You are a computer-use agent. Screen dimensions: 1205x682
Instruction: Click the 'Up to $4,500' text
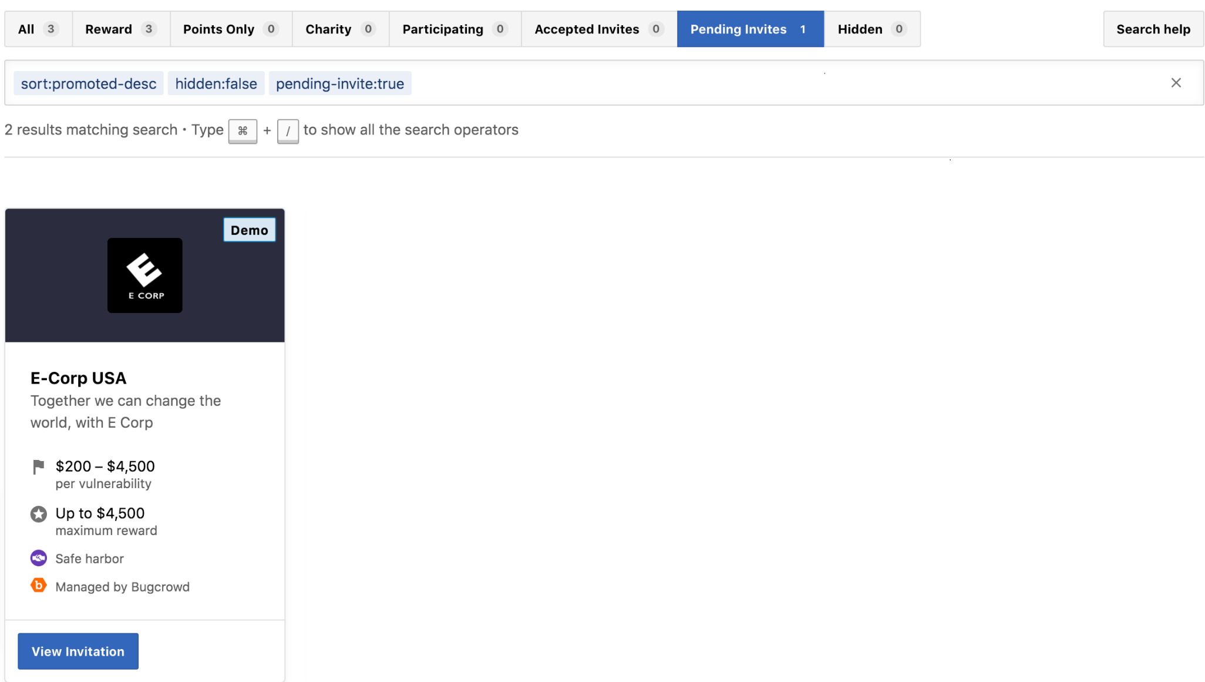(x=100, y=513)
